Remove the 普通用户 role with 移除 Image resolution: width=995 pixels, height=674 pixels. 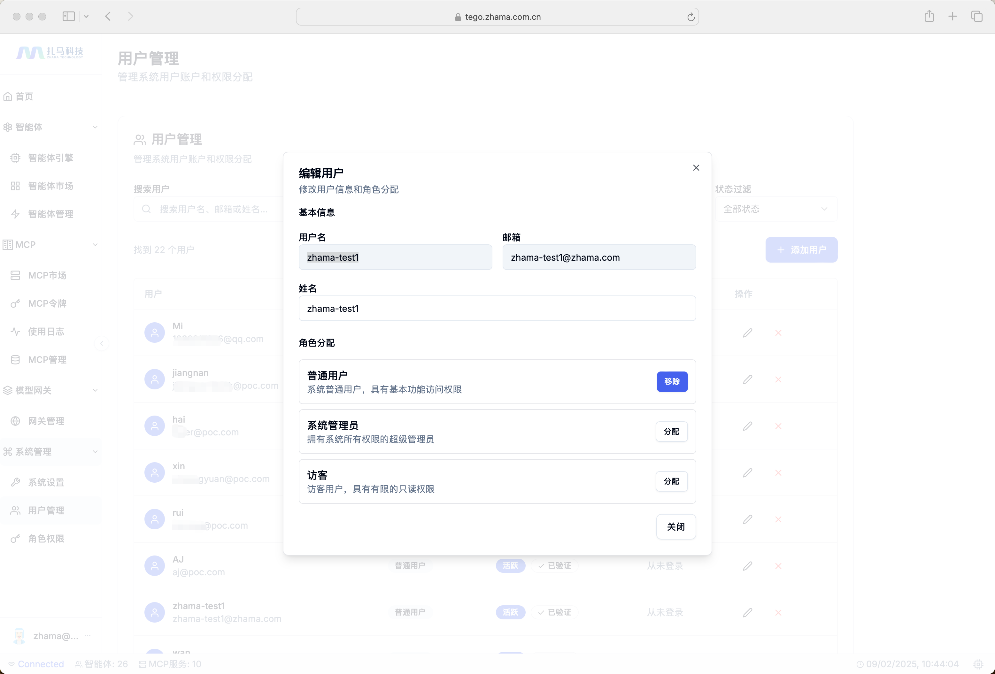[x=672, y=381]
